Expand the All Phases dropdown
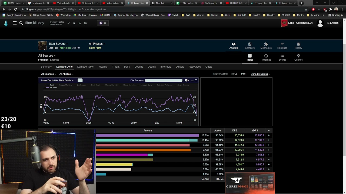This screenshot has width=346, height=194. coord(97,44)
